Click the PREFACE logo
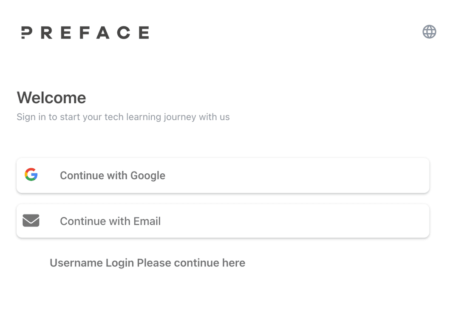The height and width of the screenshot is (333, 459). pos(85,33)
